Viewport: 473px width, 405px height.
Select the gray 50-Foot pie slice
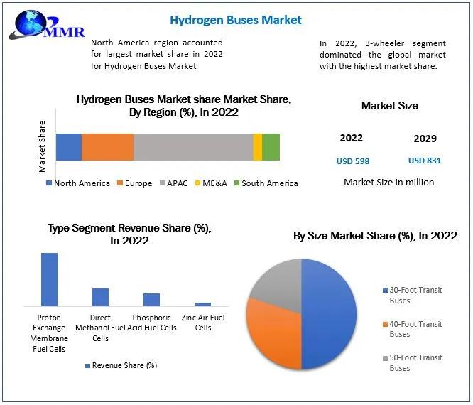tap(279, 285)
